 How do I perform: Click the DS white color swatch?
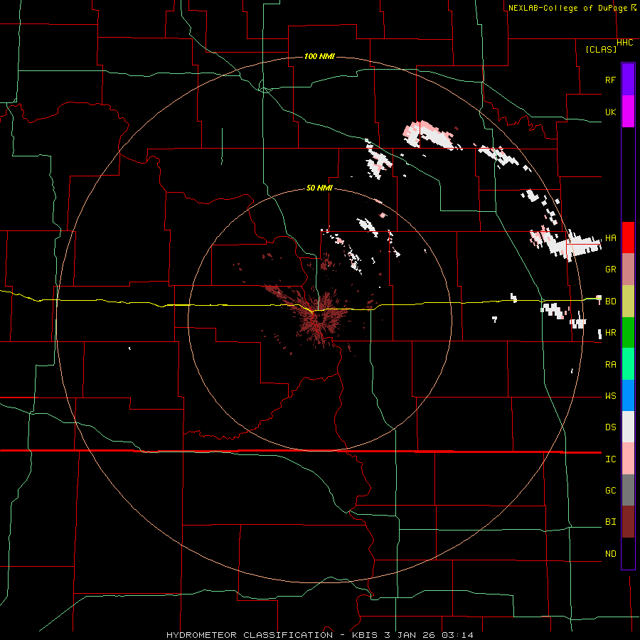(628, 427)
